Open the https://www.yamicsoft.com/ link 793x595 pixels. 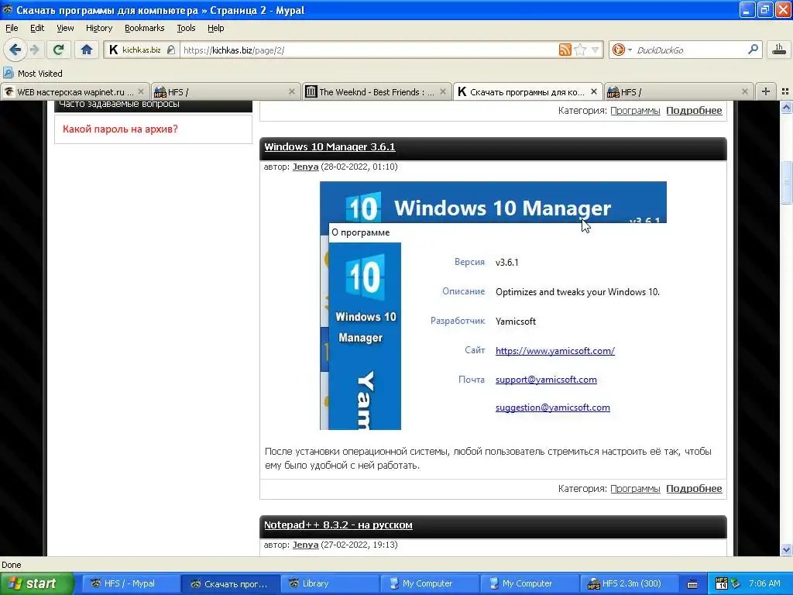tap(554, 351)
